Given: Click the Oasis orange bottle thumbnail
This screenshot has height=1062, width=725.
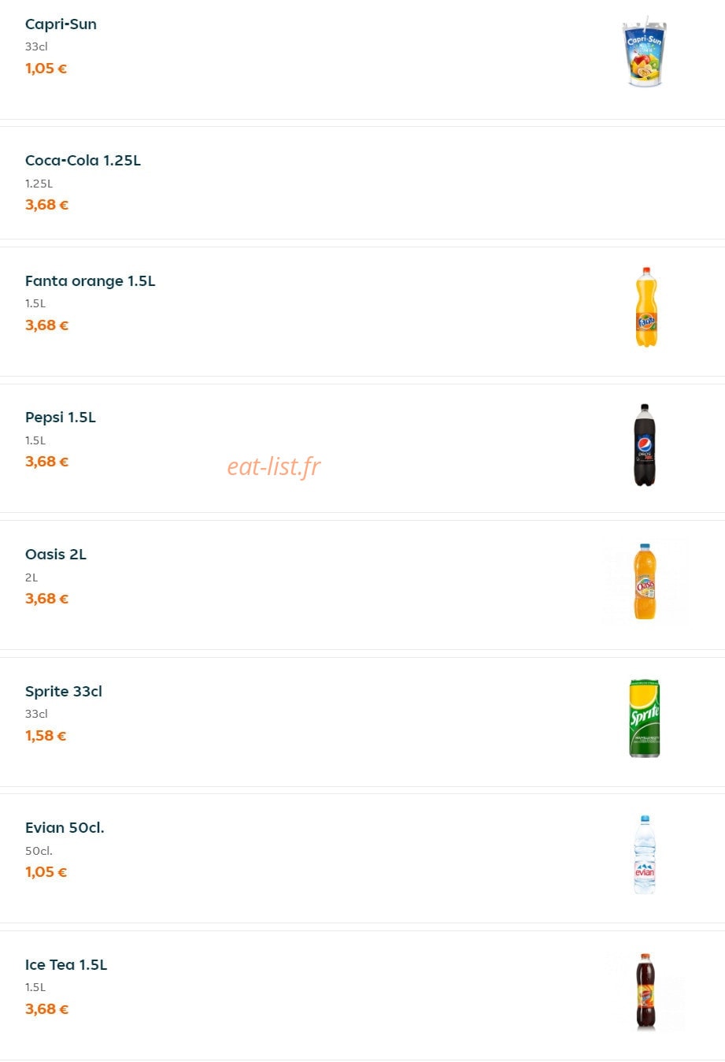Looking at the screenshot, I should point(645,581).
